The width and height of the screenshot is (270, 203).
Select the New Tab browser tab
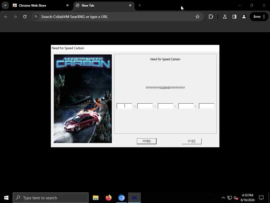click(x=104, y=6)
